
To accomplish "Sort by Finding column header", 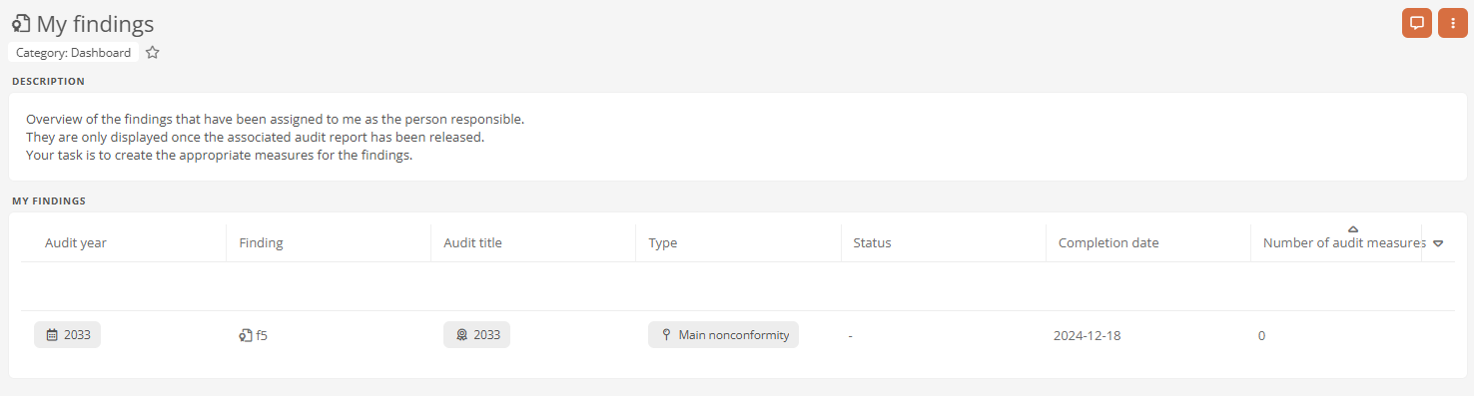I will pyautogui.click(x=262, y=243).
